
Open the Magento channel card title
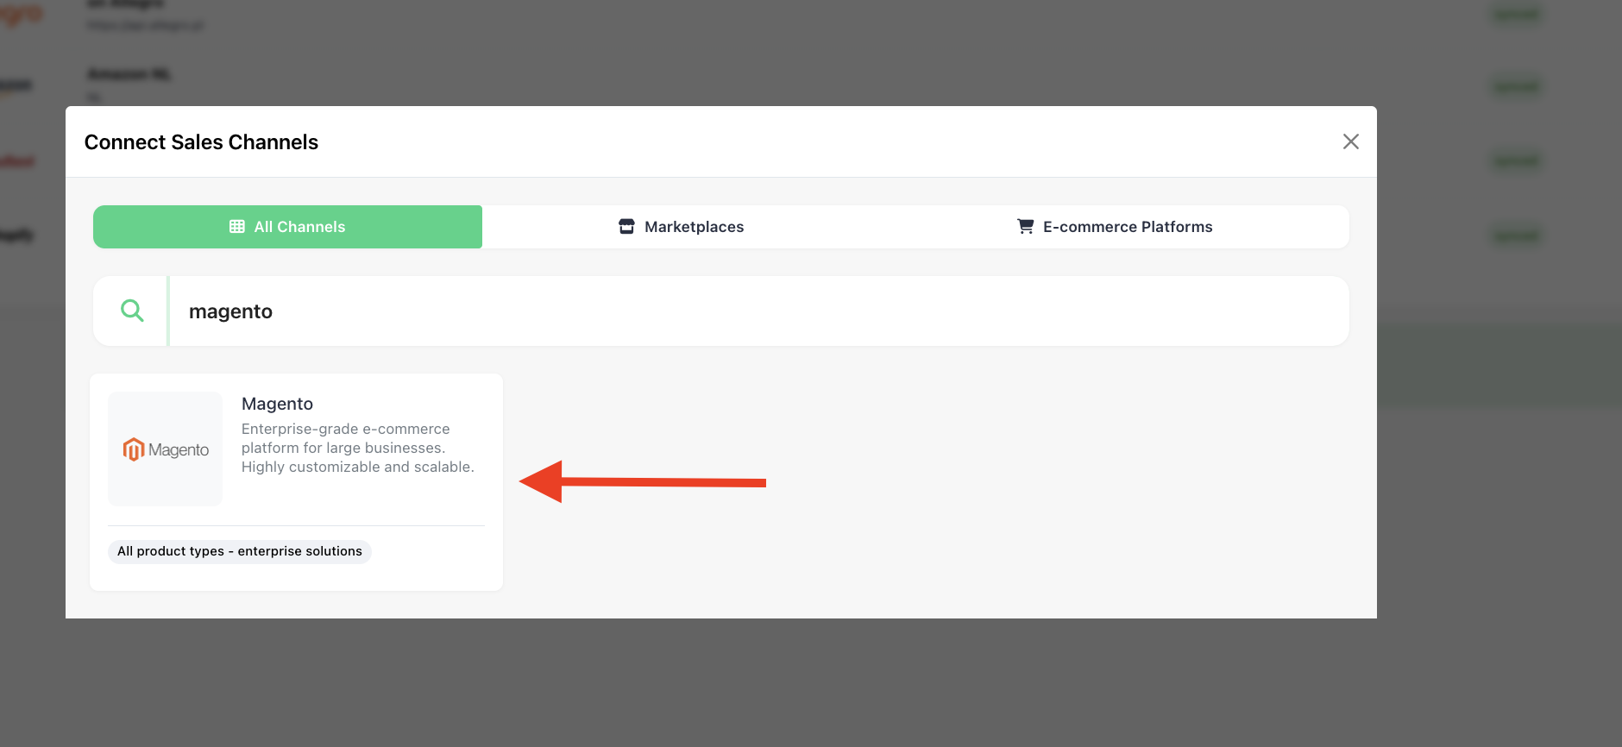(x=277, y=404)
